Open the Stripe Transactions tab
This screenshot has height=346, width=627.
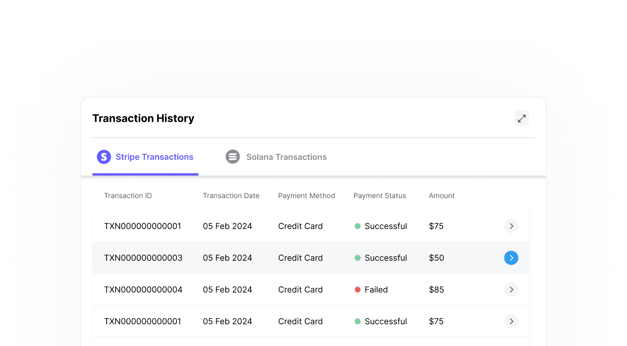click(x=154, y=157)
